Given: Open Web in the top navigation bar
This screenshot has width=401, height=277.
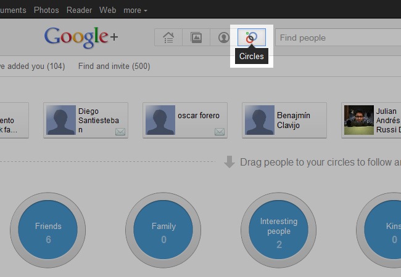Looking at the screenshot, I should [107, 10].
